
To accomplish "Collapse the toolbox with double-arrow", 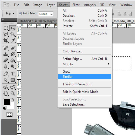I will [3, 20].
